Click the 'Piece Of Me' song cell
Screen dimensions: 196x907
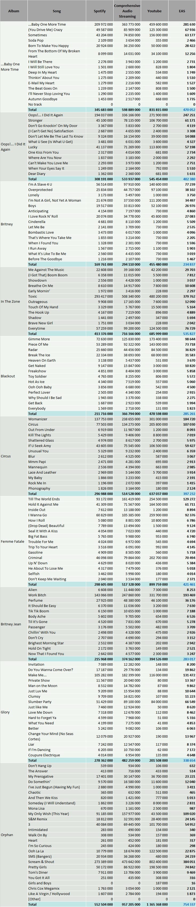click(57, 344)
